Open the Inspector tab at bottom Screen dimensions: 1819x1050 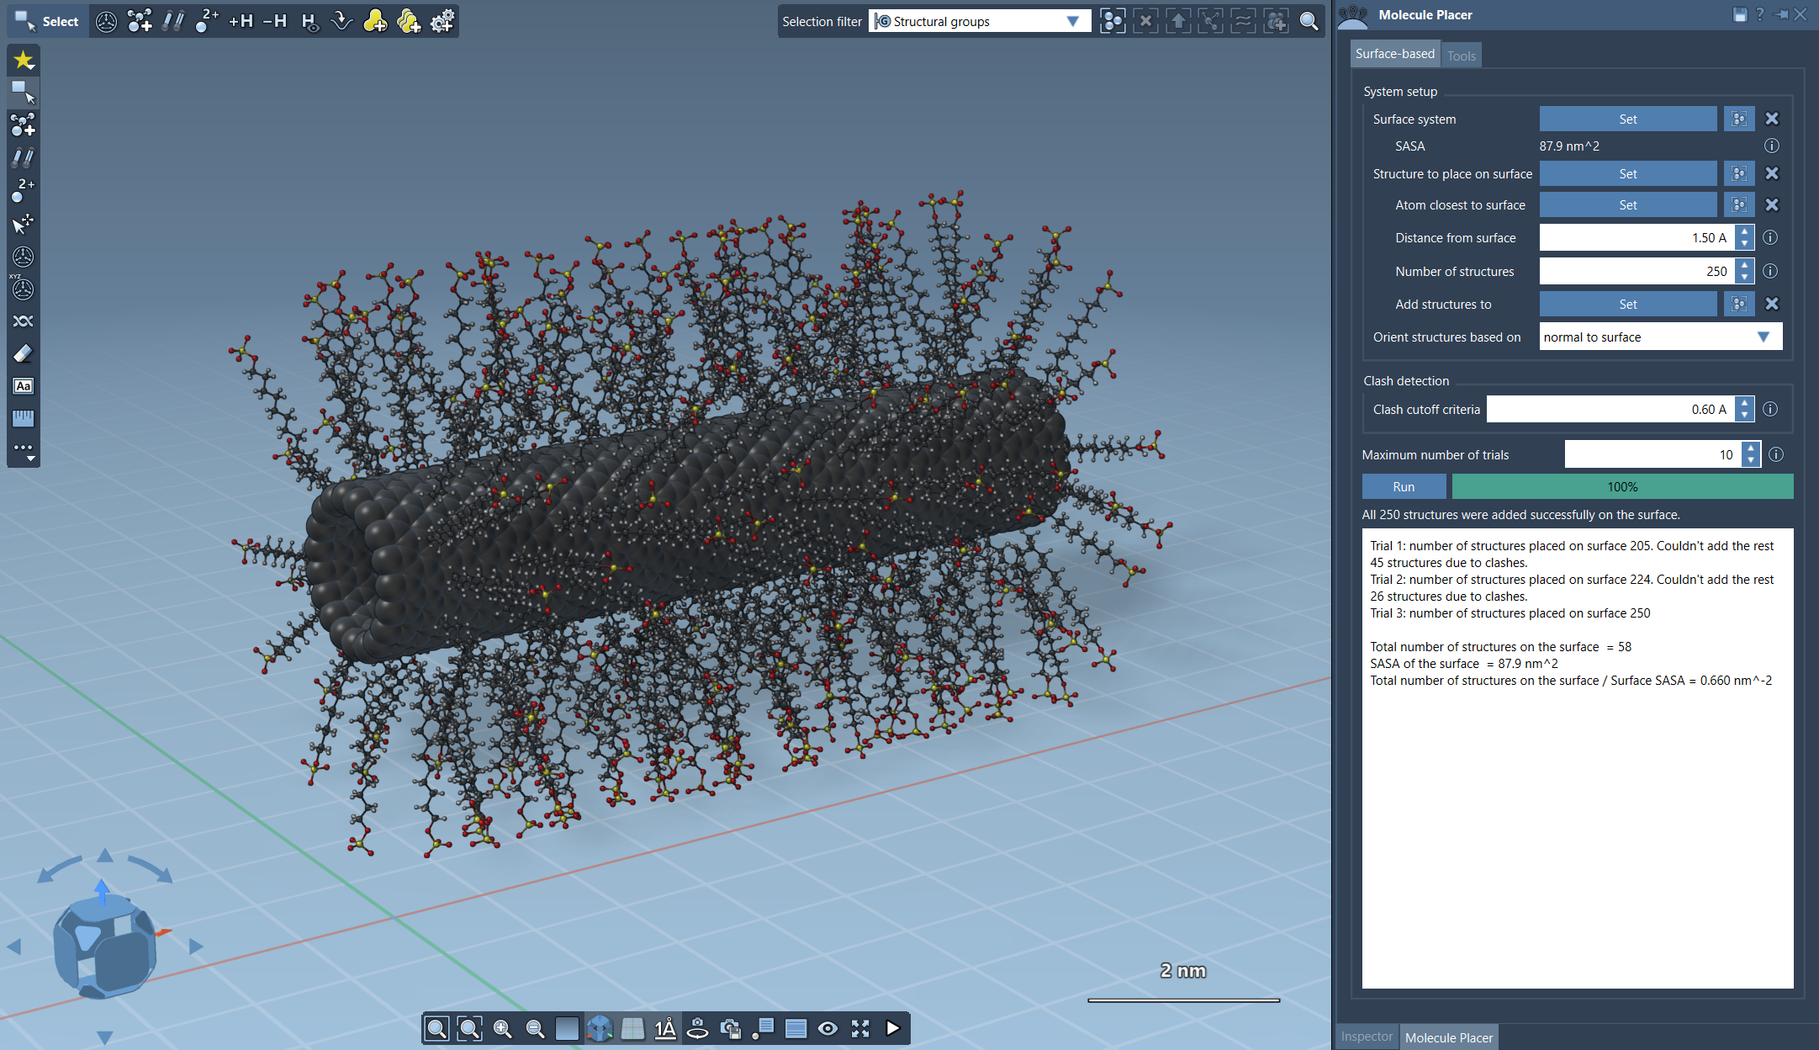(1366, 1037)
